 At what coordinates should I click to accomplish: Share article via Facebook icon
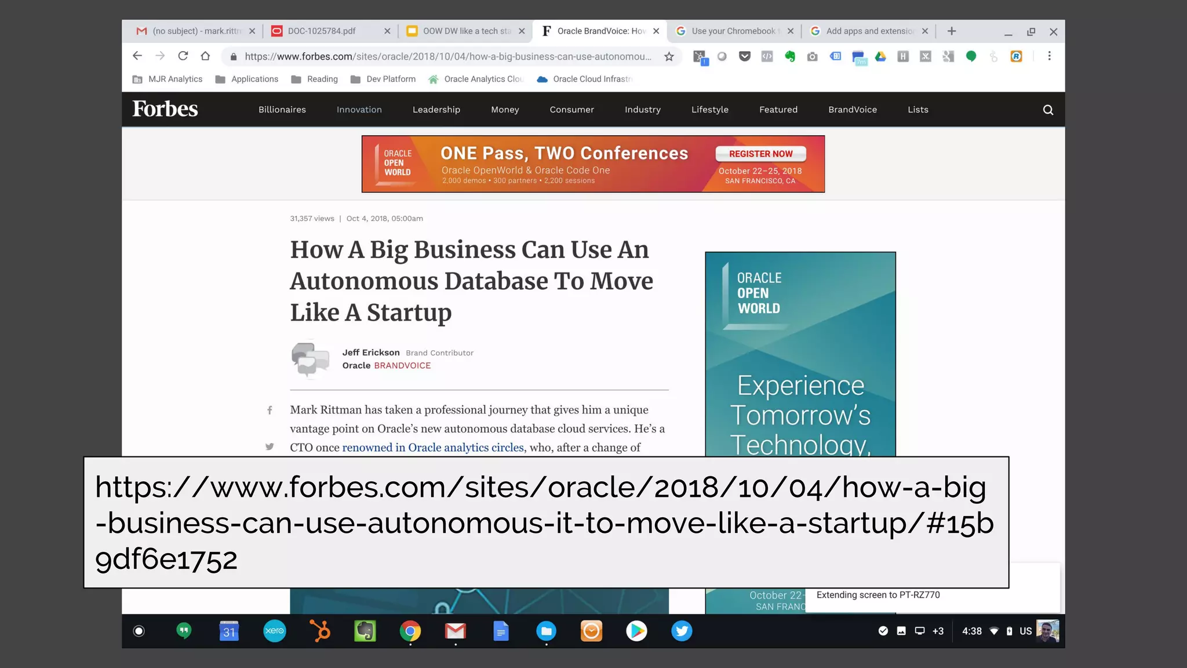coord(270,411)
